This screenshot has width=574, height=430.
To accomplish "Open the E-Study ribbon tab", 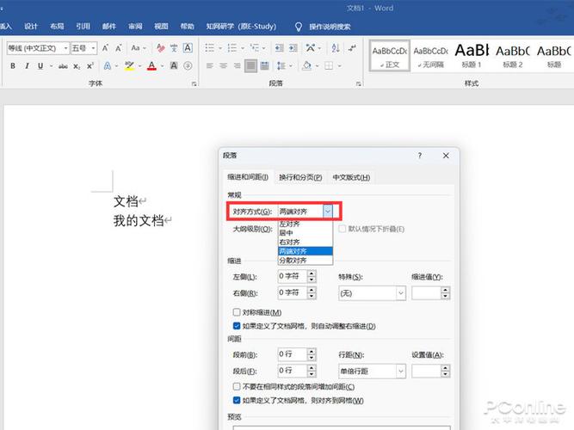I will 241,27.
